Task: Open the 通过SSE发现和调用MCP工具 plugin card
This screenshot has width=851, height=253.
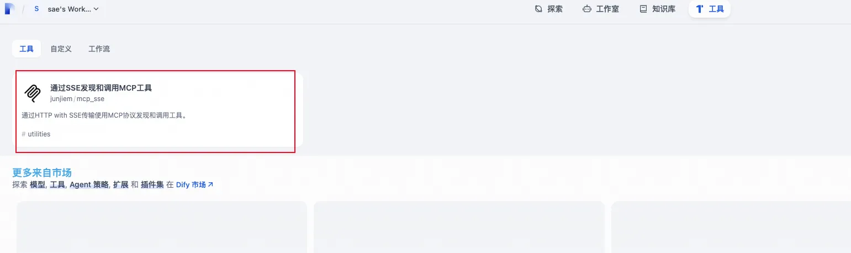Action: click(x=157, y=111)
